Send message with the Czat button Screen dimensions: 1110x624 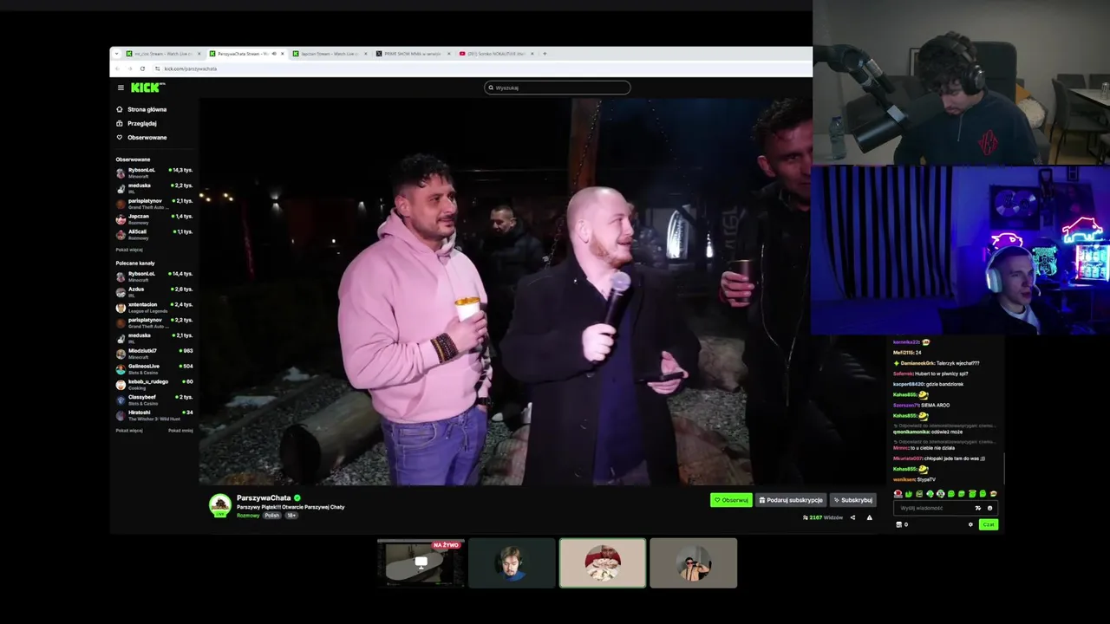click(x=989, y=524)
